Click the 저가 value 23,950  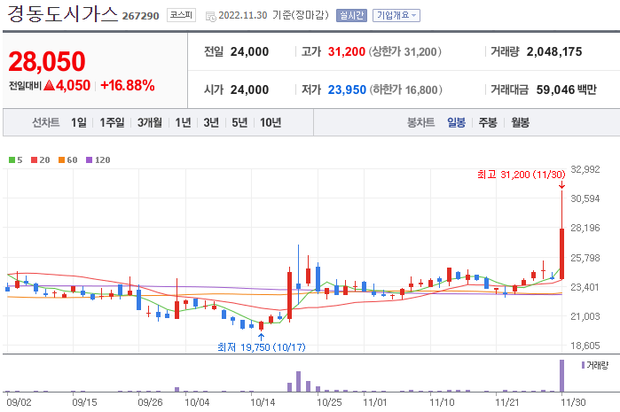[x=347, y=90]
